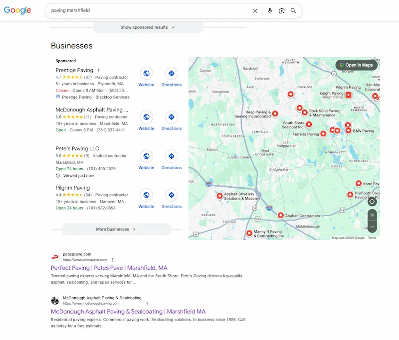Get directions to Pete's Paving LLC
399x340 pixels.
[x=172, y=156]
